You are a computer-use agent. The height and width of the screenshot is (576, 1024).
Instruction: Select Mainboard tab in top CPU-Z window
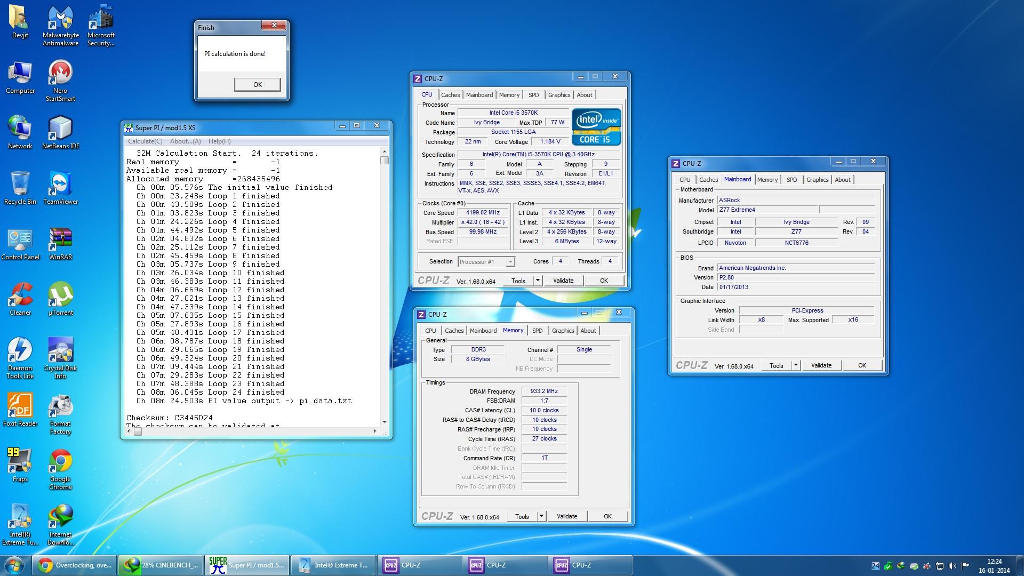tap(479, 95)
